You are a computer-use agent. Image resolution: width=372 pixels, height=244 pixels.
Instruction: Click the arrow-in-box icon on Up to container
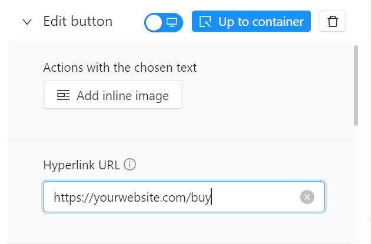[x=205, y=22]
